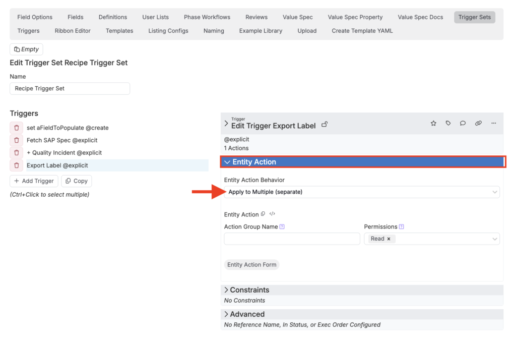
Task: Go to the Definitions tab
Action: [x=113, y=17]
